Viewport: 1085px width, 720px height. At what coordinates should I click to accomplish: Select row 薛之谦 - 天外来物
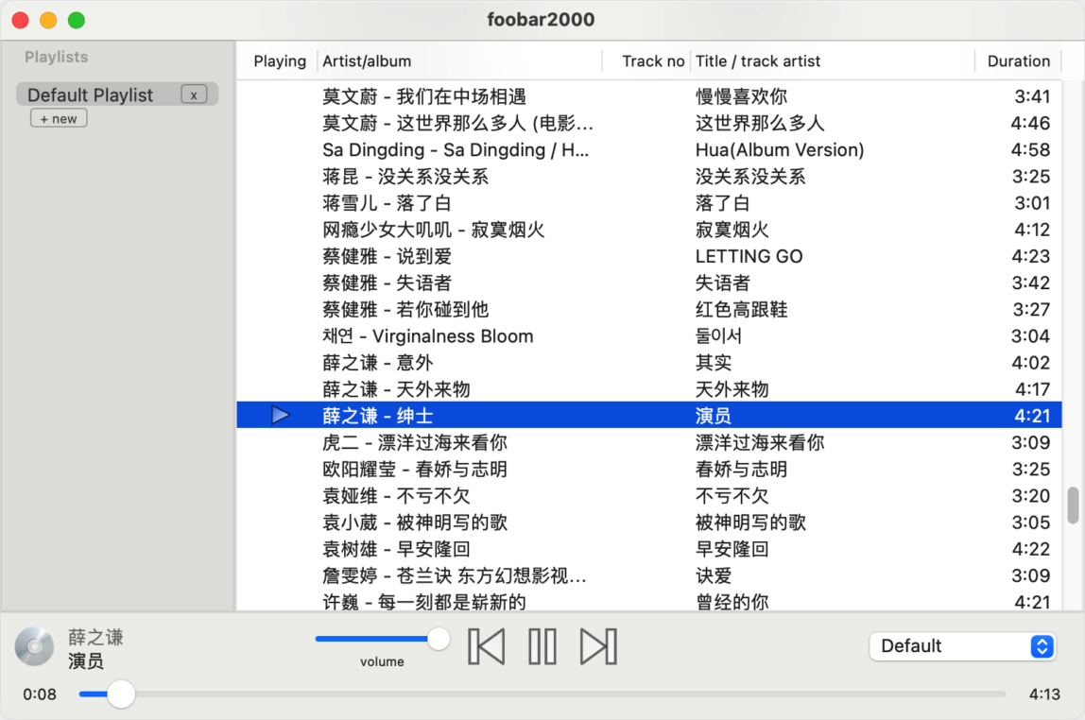649,389
